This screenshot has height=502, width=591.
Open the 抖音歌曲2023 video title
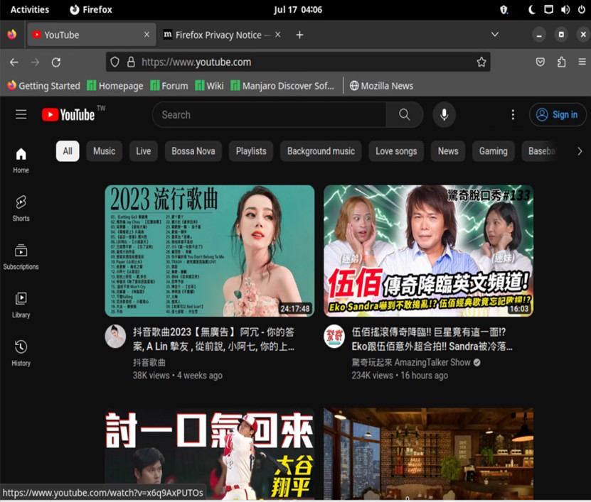click(213, 339)
